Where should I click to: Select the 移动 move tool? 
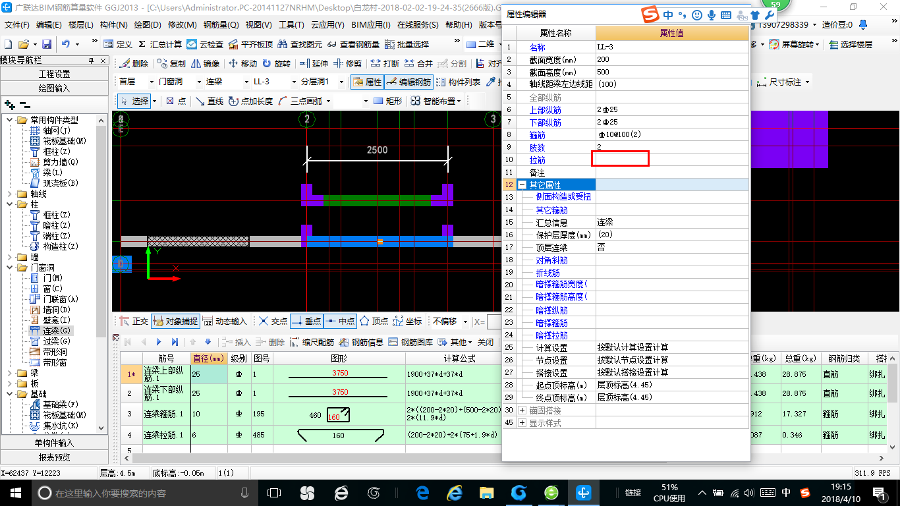coord(242,64)
